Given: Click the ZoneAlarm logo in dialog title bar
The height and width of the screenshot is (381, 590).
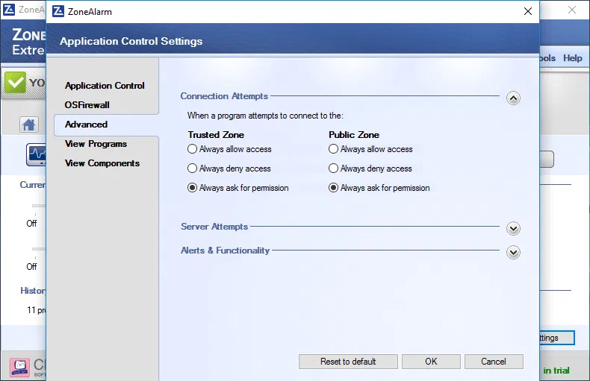Looking at the screenshot, I should pyautogui.click(x=59, y=11).
